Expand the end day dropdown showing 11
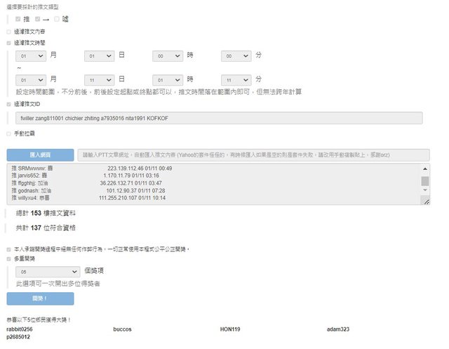This screenshot has width=449, height=349. pyautogui.click(x=99, y=80)
